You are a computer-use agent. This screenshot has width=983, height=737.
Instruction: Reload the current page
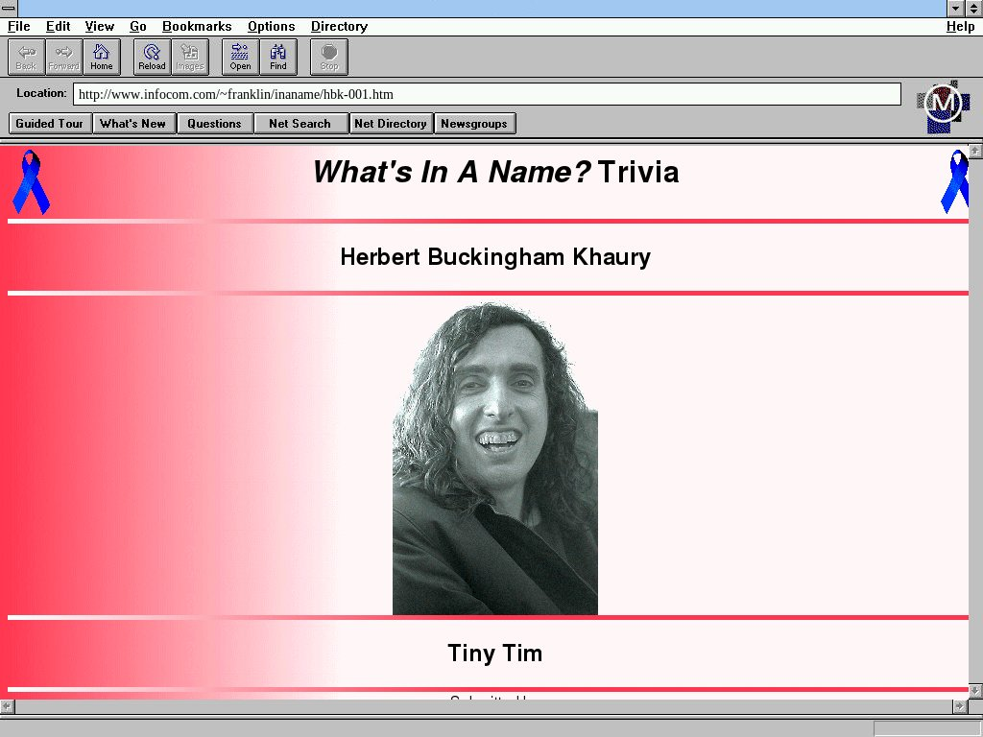tap(152, 57)
